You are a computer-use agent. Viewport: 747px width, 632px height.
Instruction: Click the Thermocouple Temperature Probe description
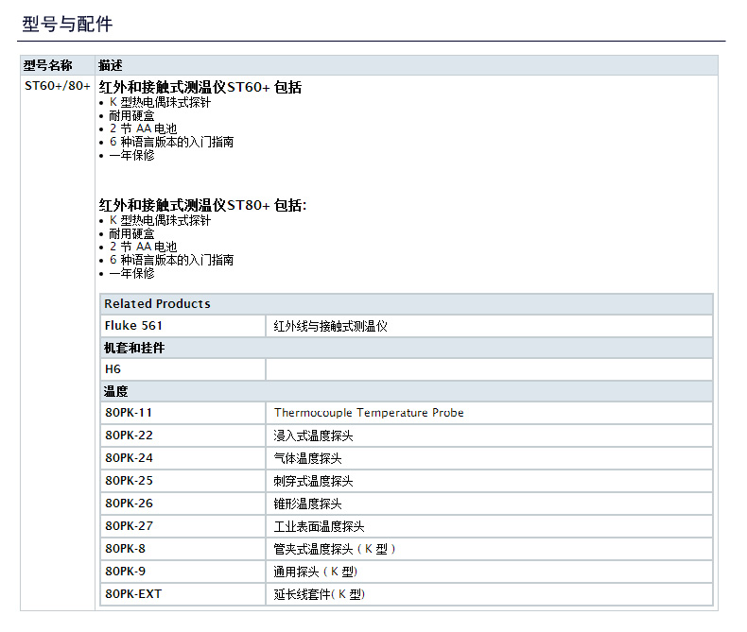pyautogui.click(x=369, y=413)
